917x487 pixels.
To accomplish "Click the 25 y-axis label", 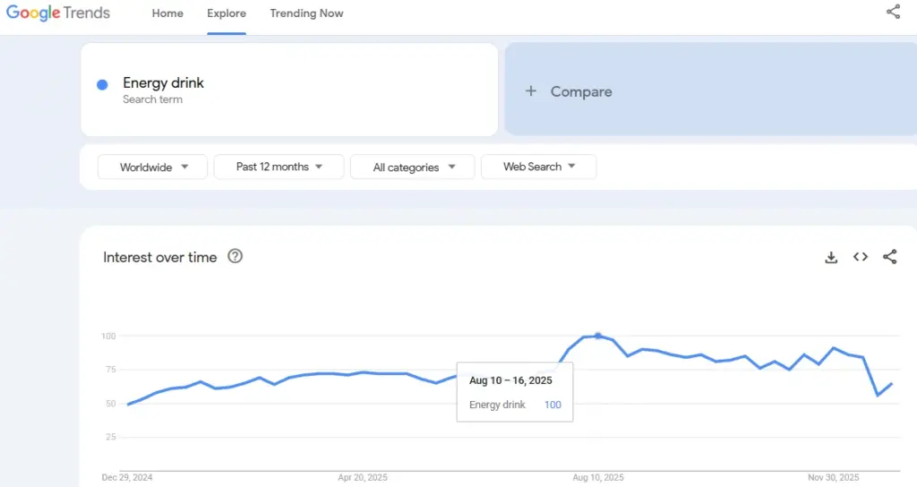I will pos(110,437).
